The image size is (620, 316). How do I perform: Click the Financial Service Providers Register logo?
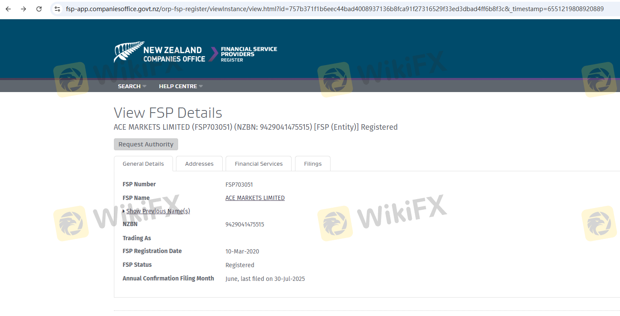coord(248,54)
